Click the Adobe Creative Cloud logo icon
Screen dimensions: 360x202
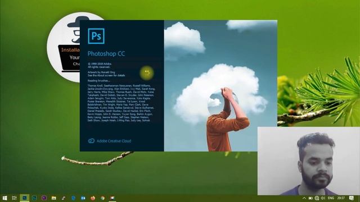(x=91, y=141)
